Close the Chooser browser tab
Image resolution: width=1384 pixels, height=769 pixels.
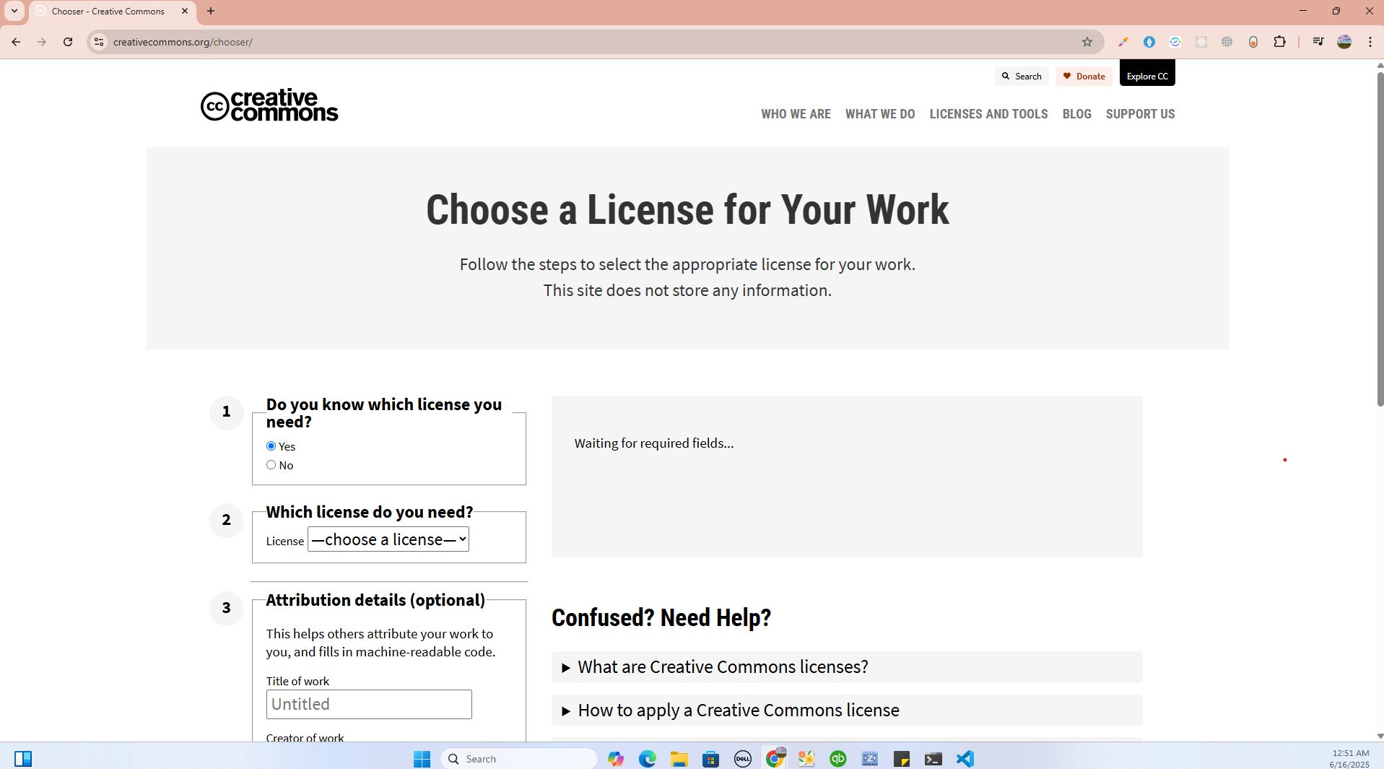[185, 11]
